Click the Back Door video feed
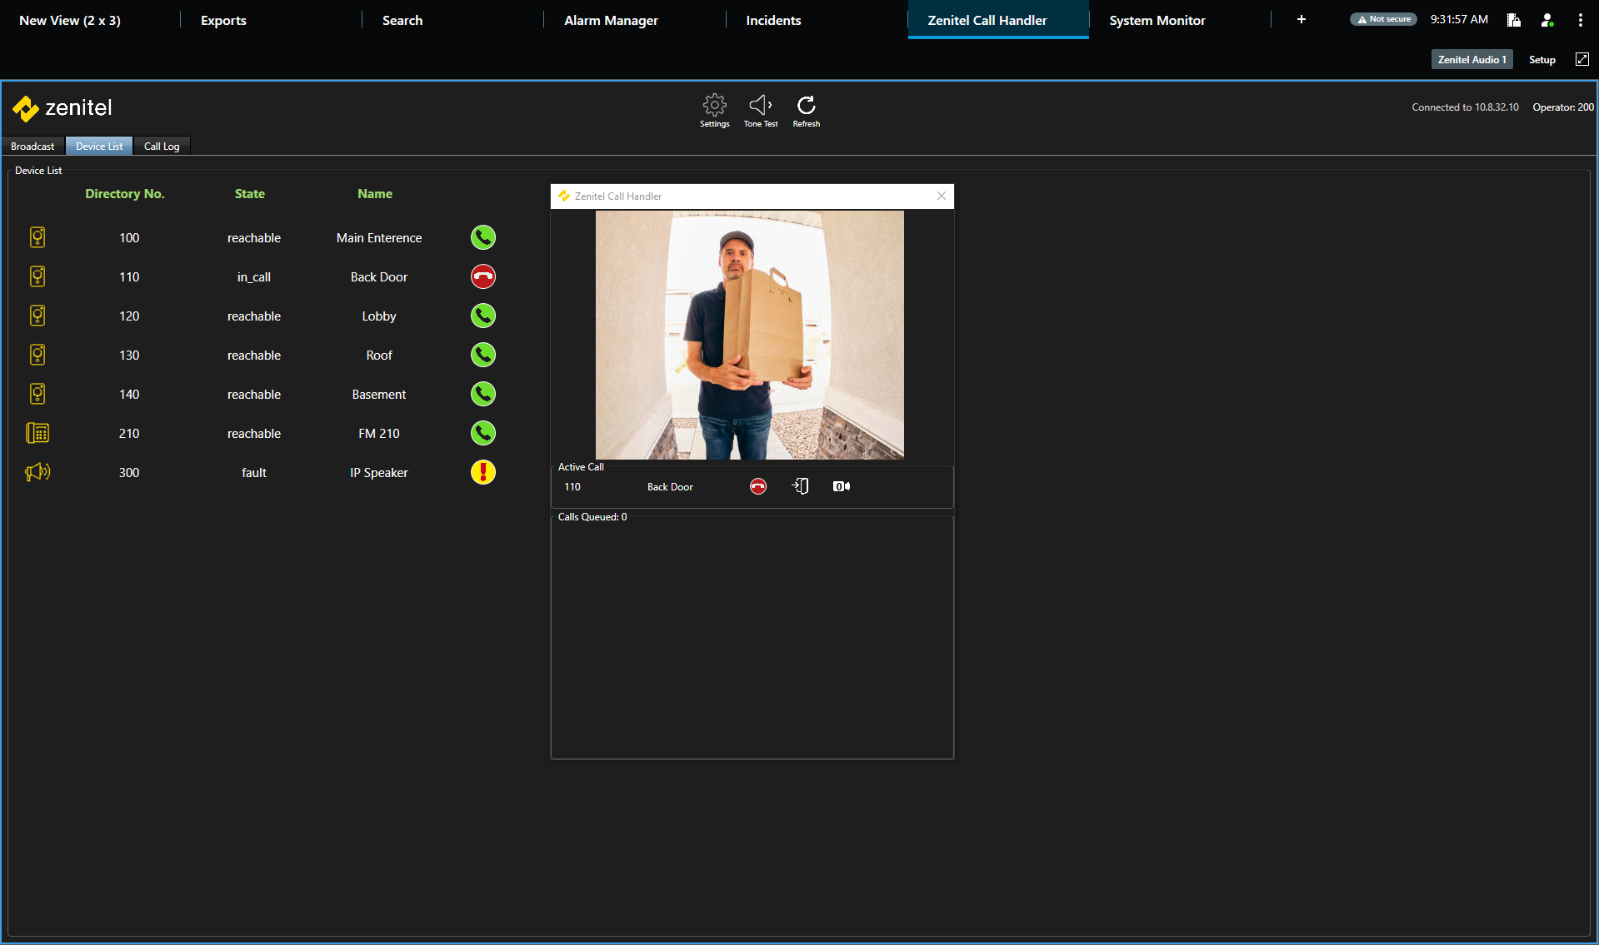 (749, 335)
